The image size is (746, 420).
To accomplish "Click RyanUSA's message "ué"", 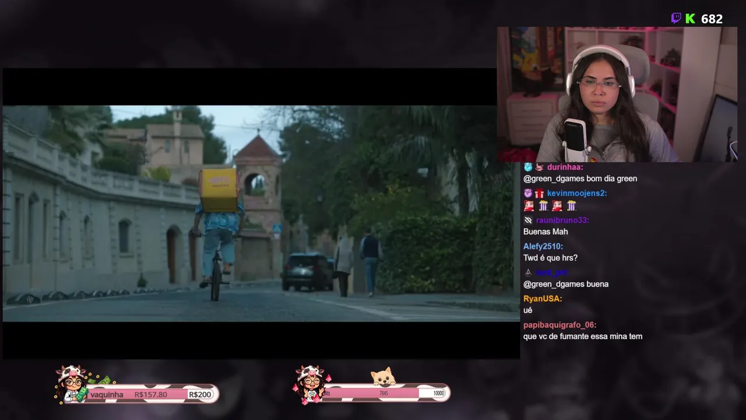I will 527,310.
